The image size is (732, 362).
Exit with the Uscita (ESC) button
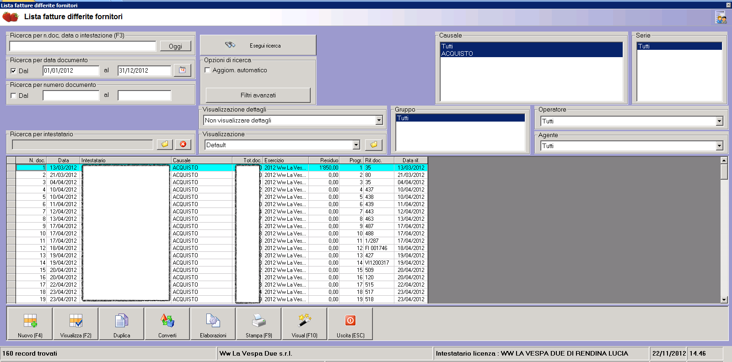[x=350, y=324]
